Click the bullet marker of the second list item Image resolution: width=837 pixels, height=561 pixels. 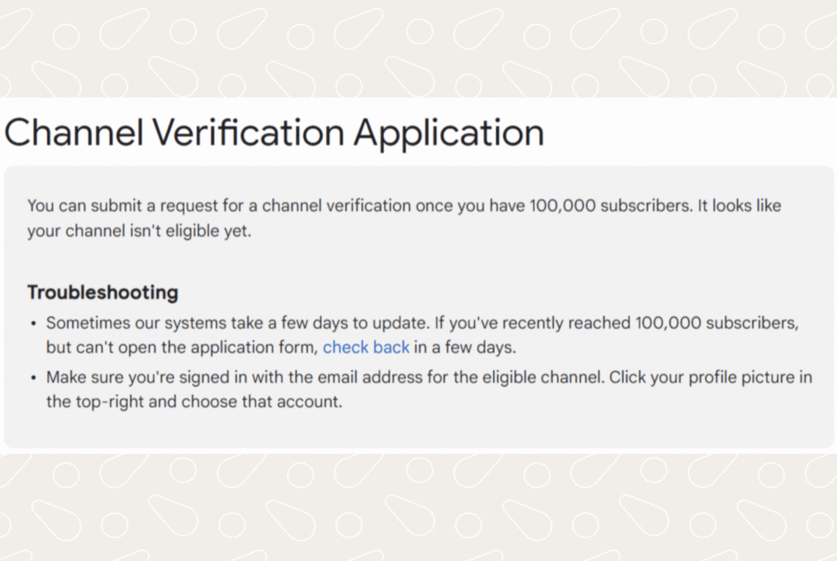click(x=33, y=377)
